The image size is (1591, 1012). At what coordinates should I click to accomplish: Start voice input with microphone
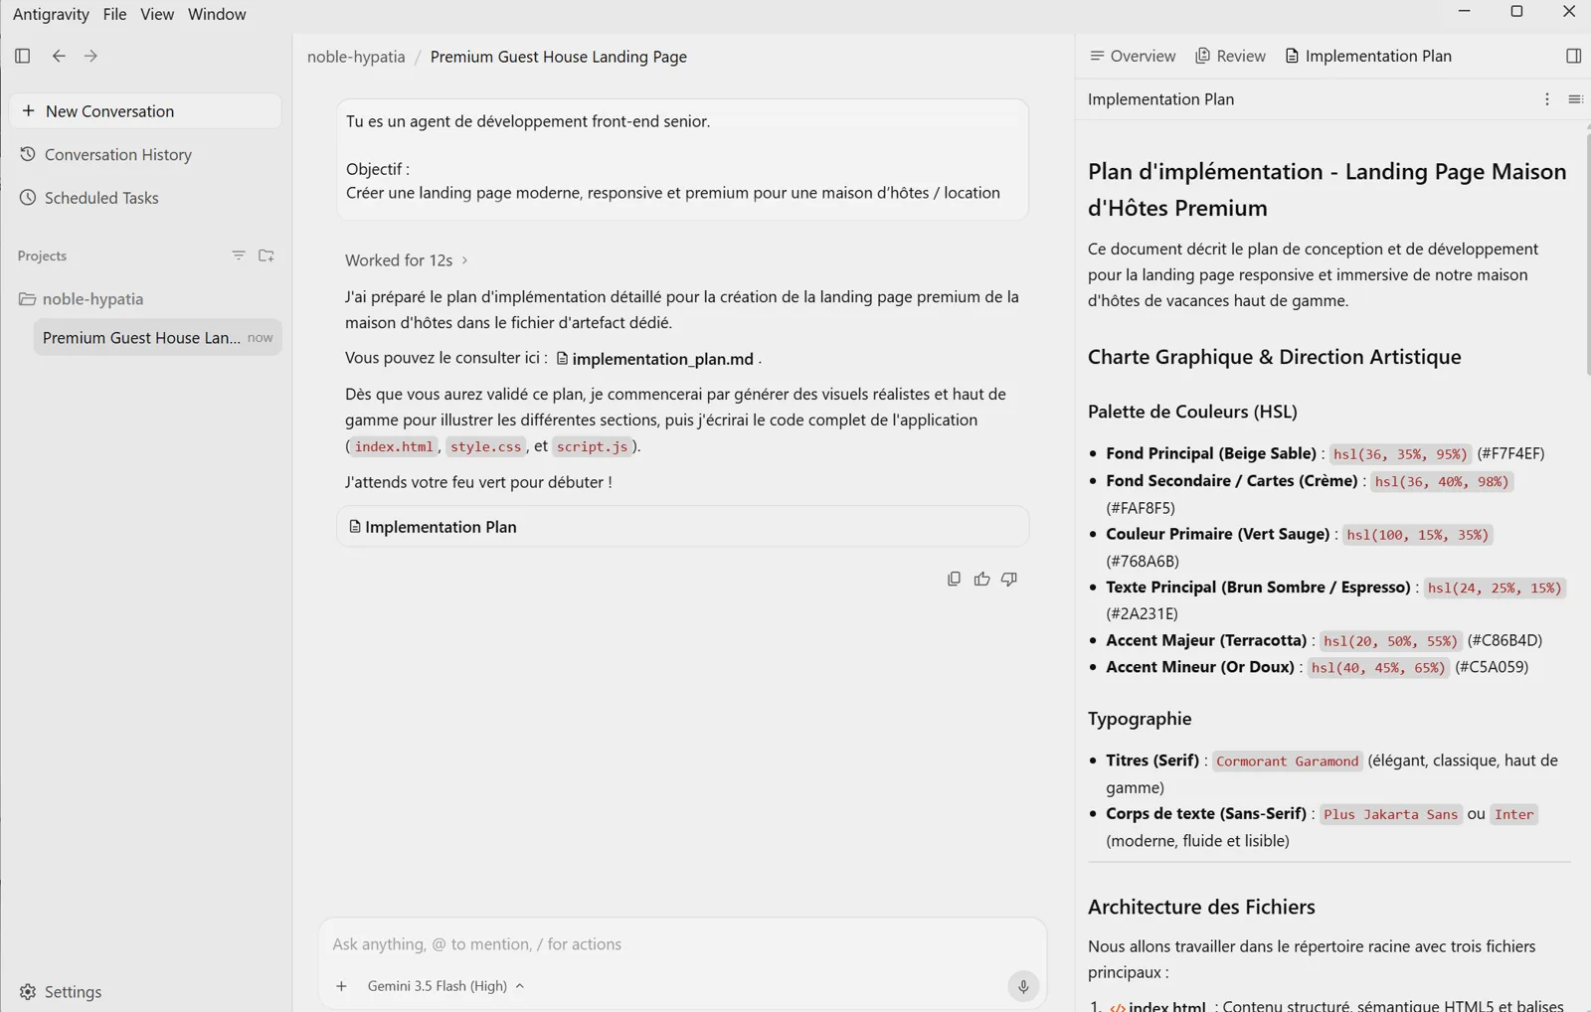pos(1023,986)
